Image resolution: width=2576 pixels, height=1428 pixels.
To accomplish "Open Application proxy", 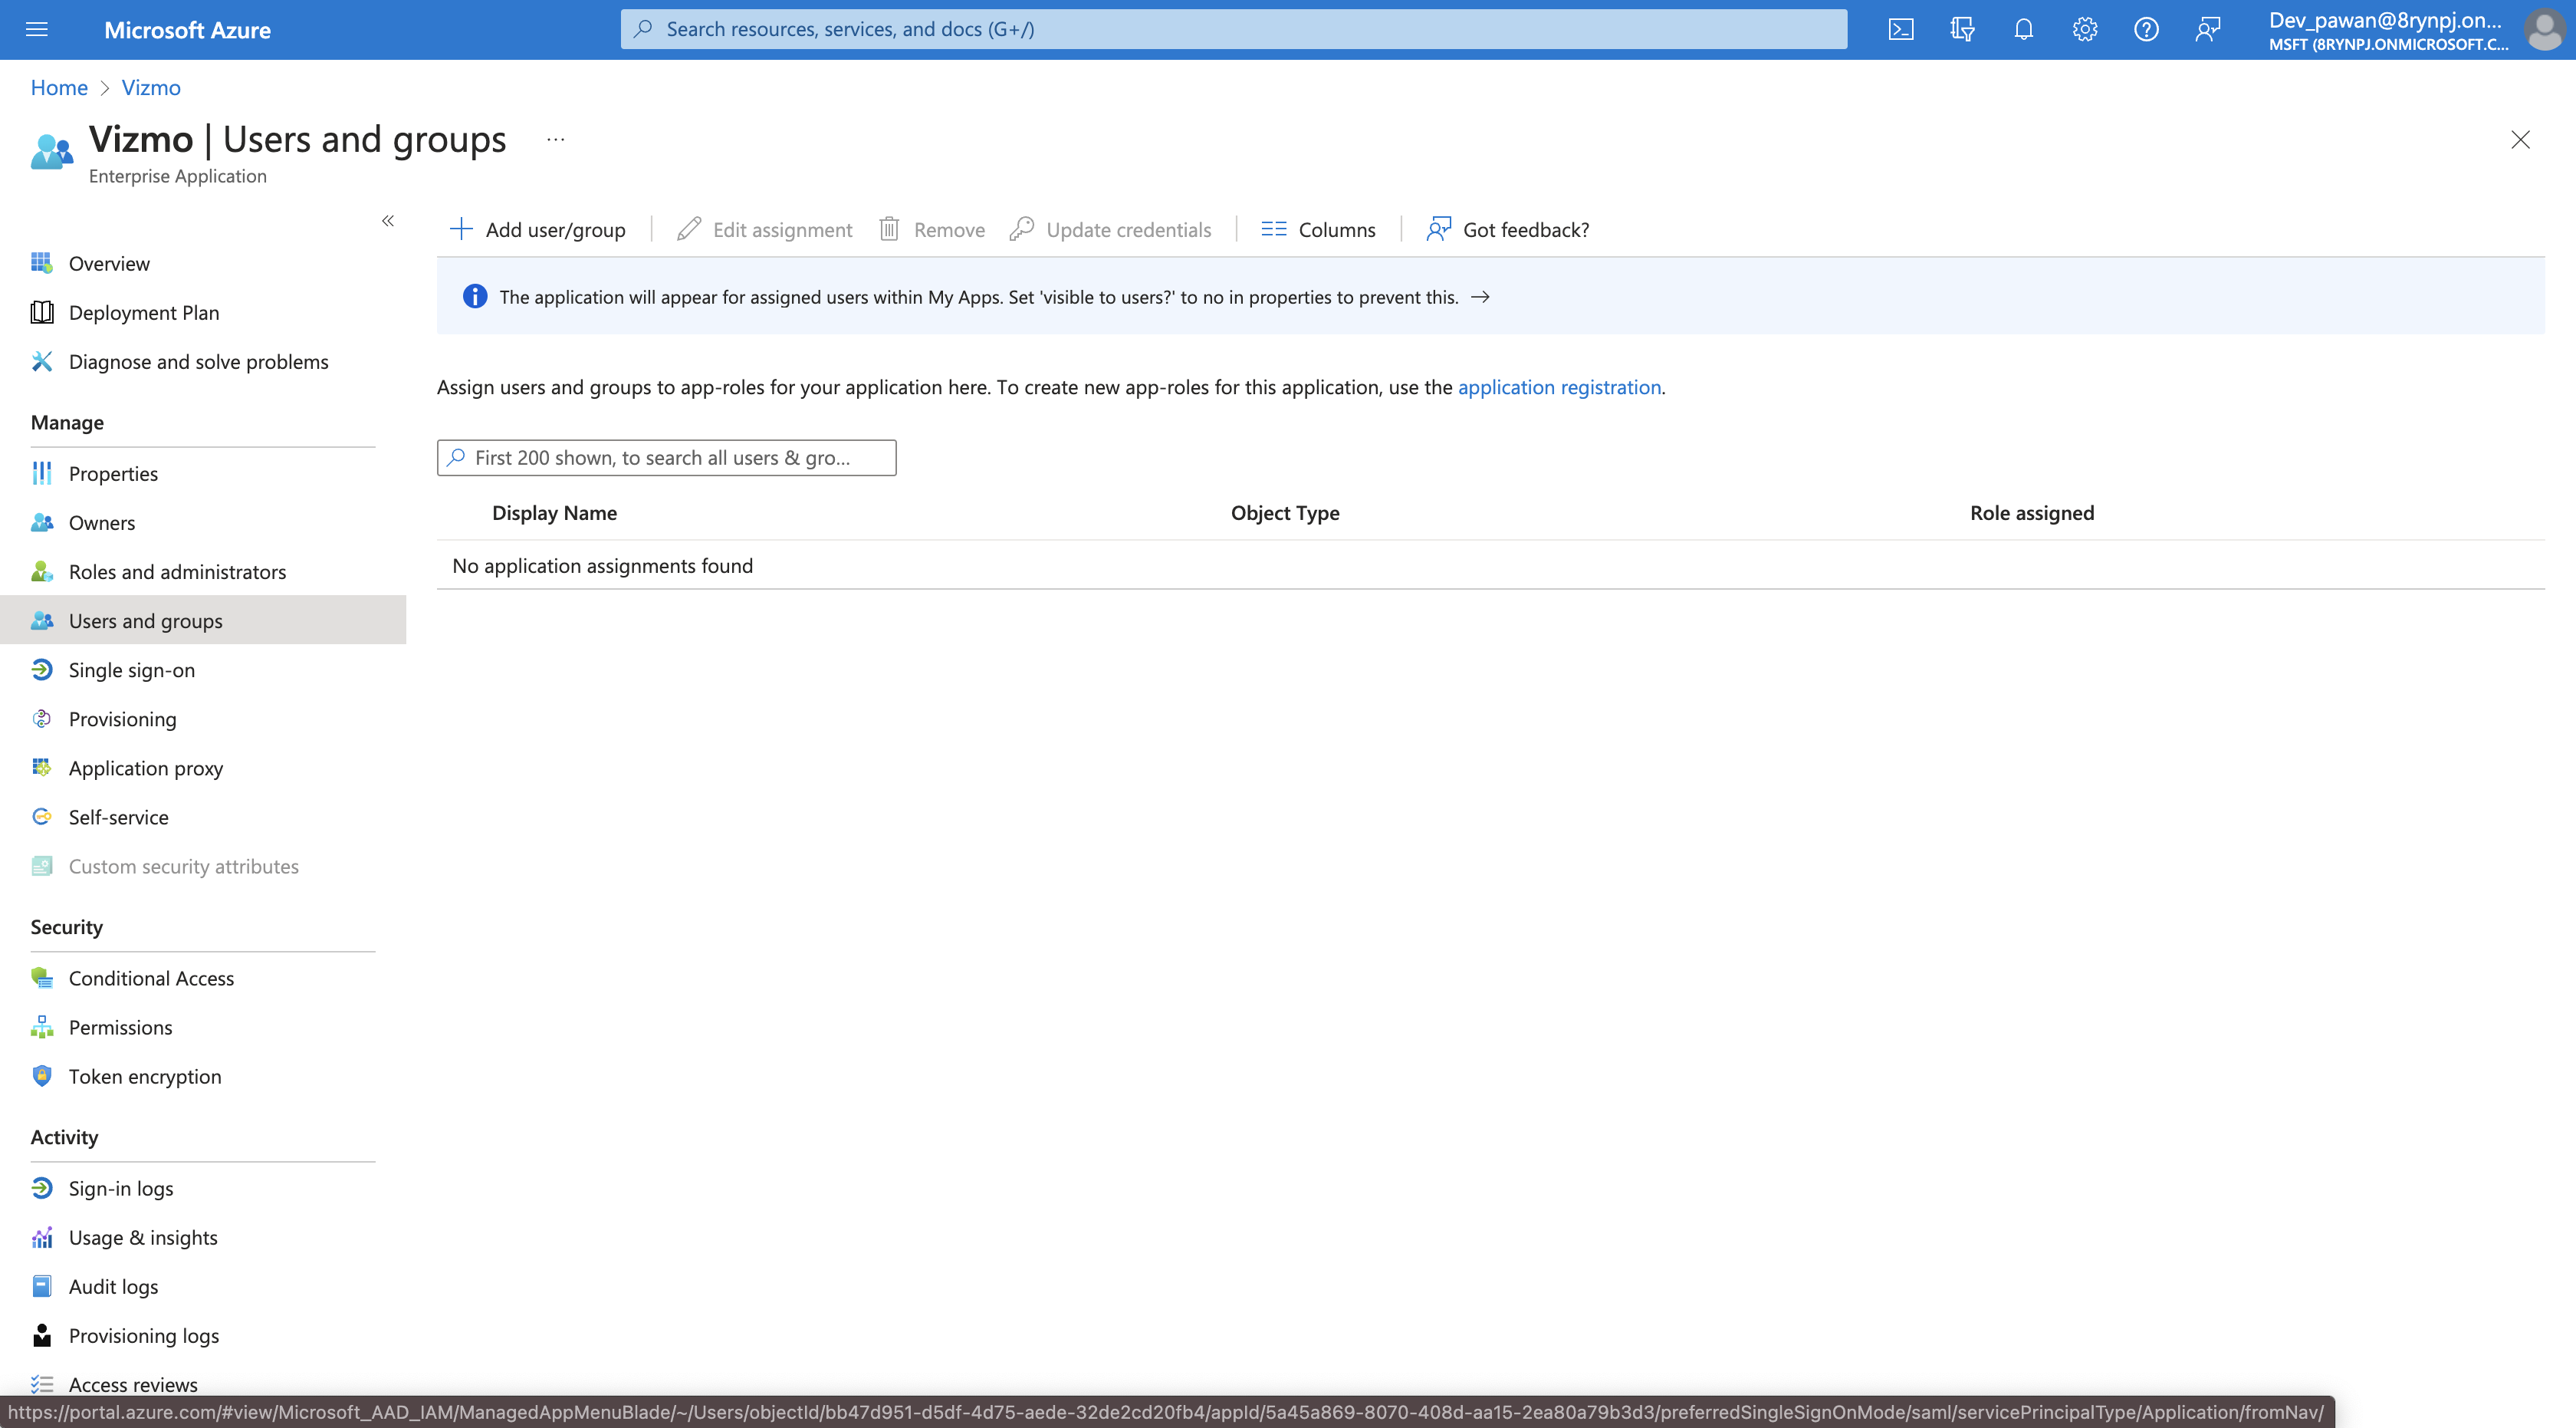I will 203,768.
